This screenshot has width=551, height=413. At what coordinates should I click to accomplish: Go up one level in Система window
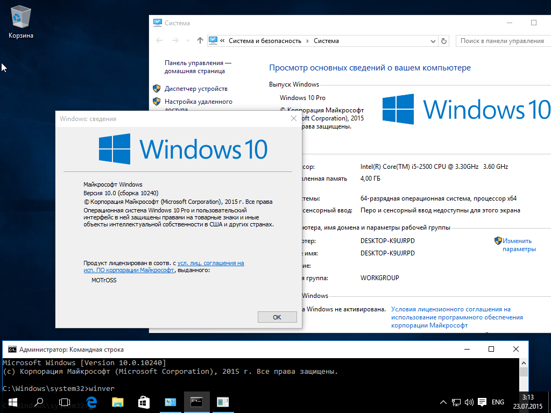coord(200,41)
